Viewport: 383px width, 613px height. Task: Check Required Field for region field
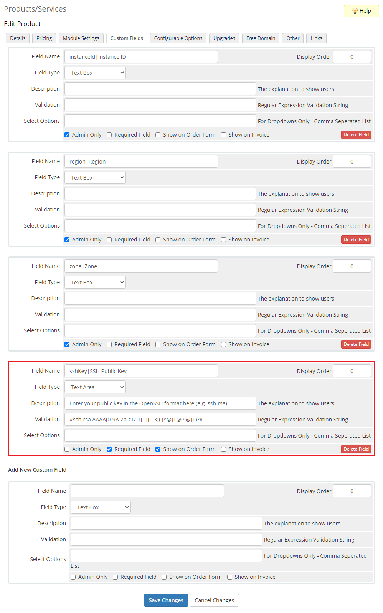109,240
